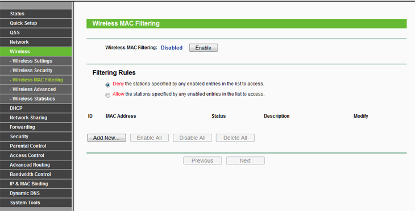Image resolution: width=415 pixels, height=211 pixels.
Task: Open Wireless Advanced submenu
Action: click(36, 89)
